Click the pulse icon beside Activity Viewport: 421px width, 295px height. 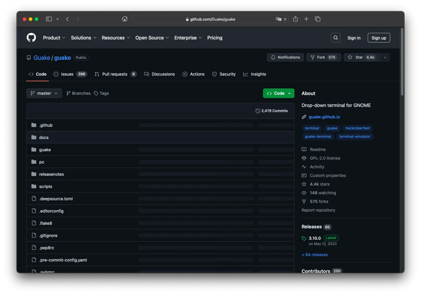coord(304,167)
